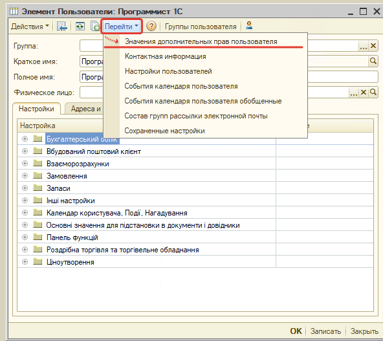The width and height of the screenshot is (383, 341).
Task: Click magnifier icon in Физическое лицо field
Action: (x=373, y=93)
